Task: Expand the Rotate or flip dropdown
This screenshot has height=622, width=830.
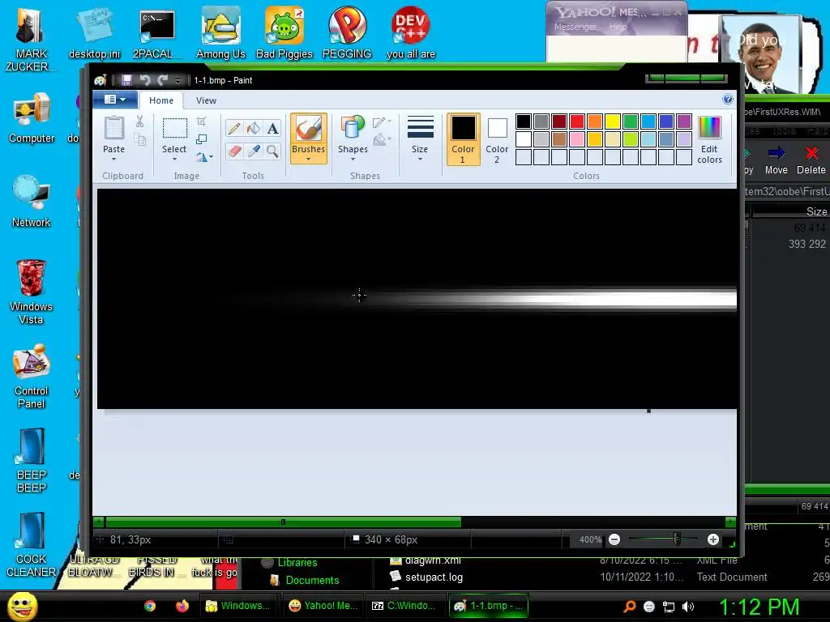Action: coord(211,157)
